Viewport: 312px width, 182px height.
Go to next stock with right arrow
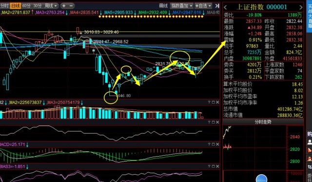pyautogui.click(x=301, y=8)
